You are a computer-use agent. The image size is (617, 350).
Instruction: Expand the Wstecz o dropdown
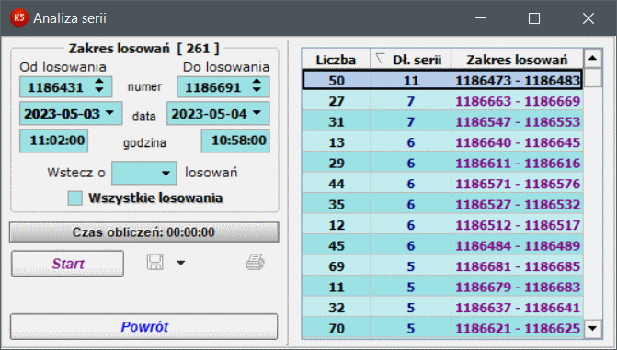pos(166,173)
